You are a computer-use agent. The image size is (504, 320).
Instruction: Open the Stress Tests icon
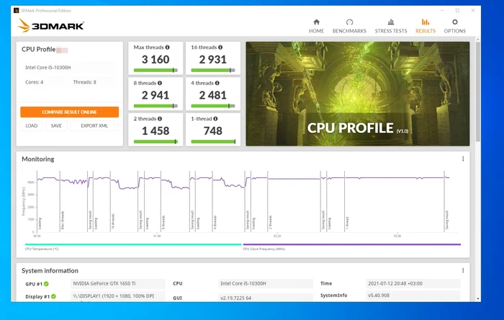point(391,22)
